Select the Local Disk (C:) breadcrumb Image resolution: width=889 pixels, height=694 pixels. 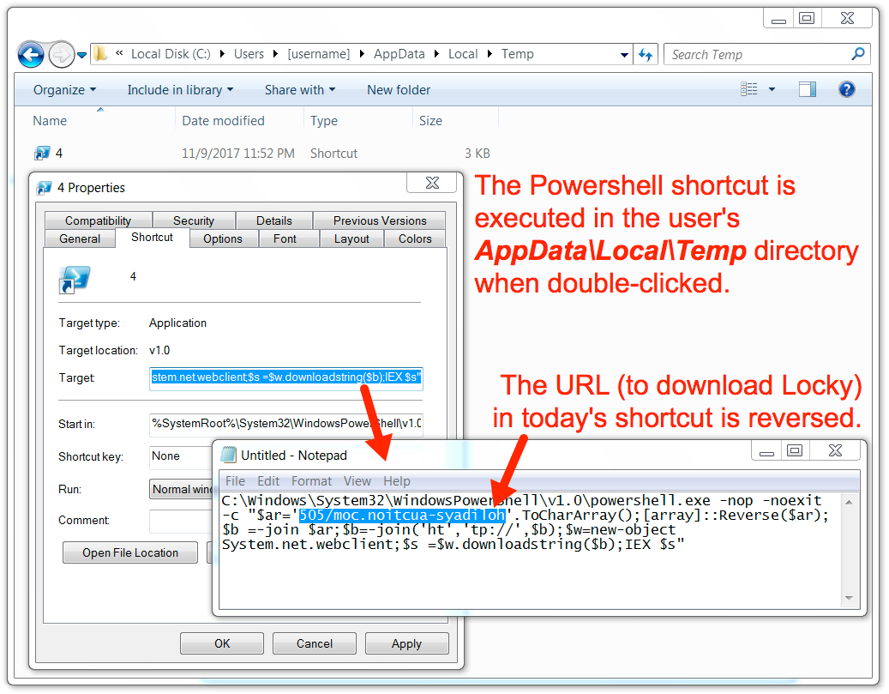coord(171,54)
